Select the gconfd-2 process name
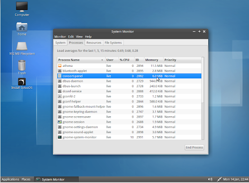 69,96
